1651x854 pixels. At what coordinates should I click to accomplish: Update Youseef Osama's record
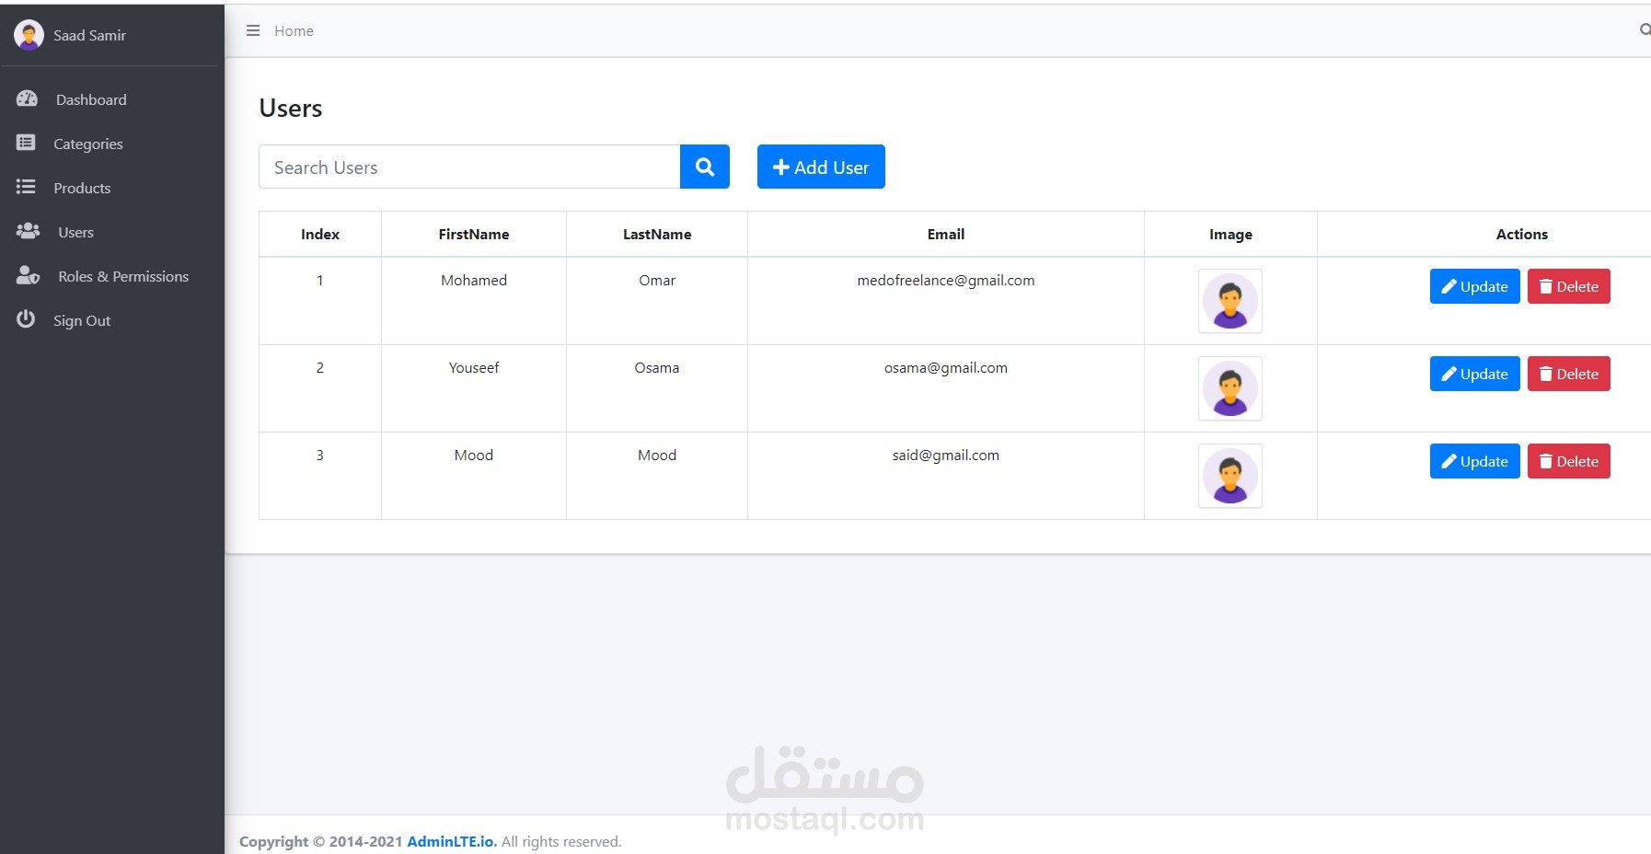tap(1473, 374)
